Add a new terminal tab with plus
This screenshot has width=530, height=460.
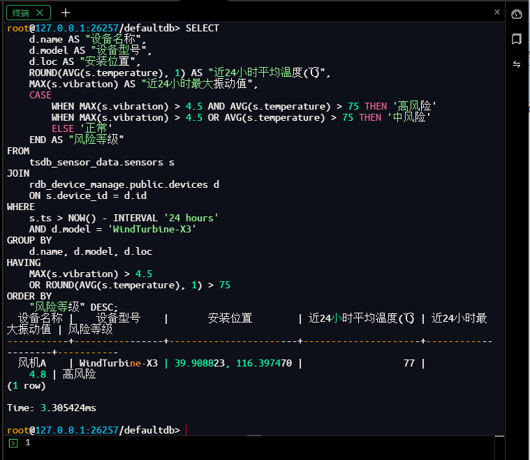click(66, 13)
